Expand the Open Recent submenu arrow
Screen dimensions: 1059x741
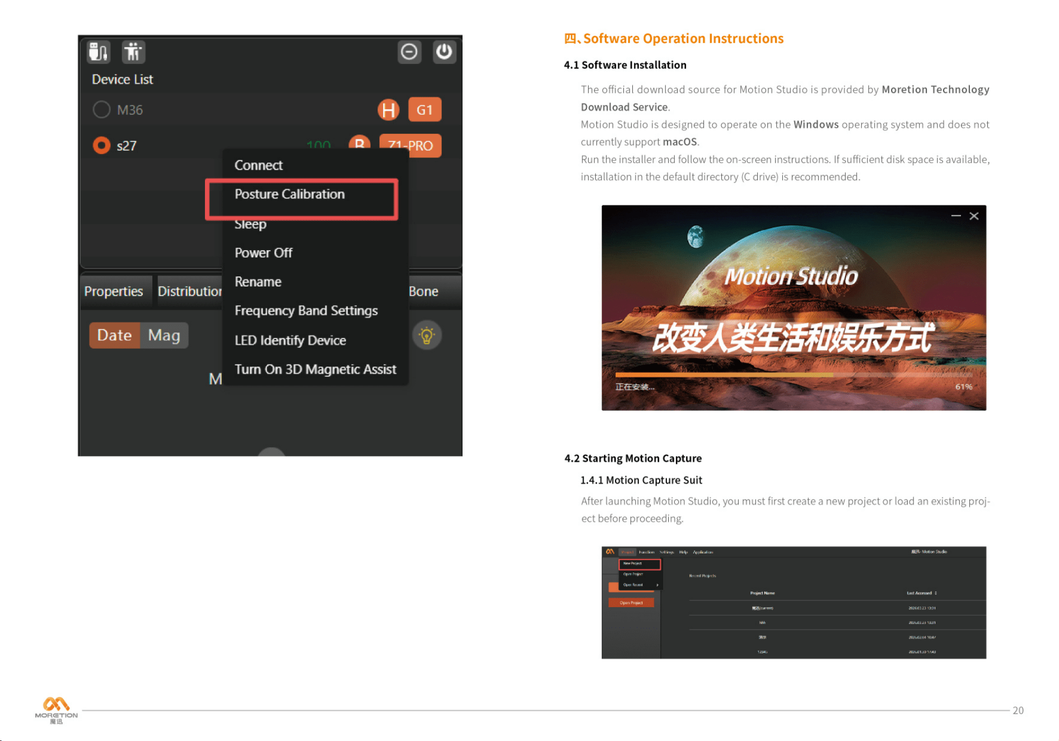click(657, 585)
